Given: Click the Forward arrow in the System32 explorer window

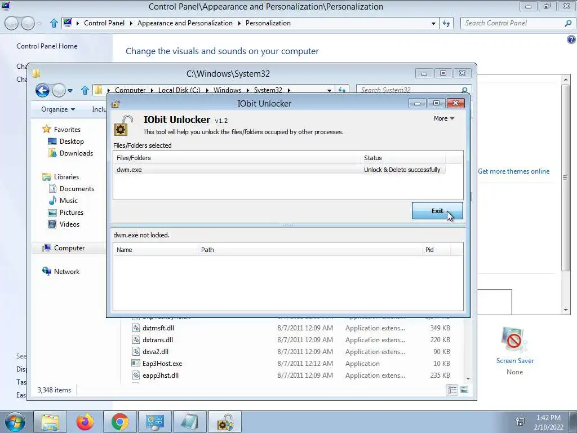Looking at the screenshot, I should click(59, 90).
